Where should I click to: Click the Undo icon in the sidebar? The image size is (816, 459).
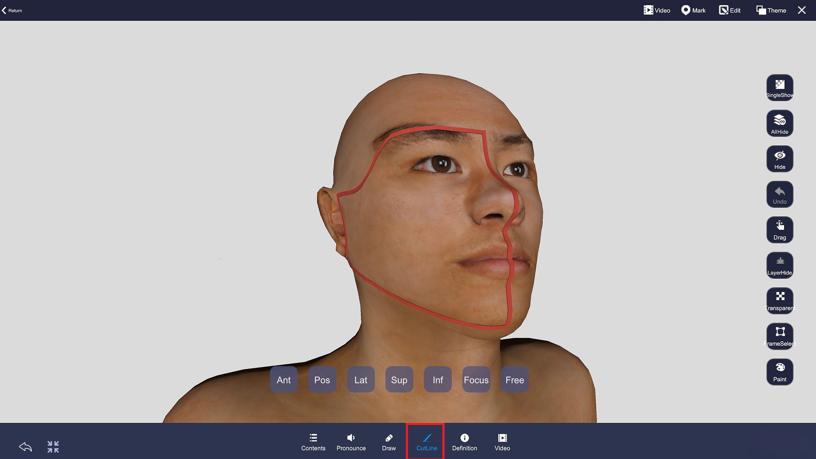[x=779, y=194]
